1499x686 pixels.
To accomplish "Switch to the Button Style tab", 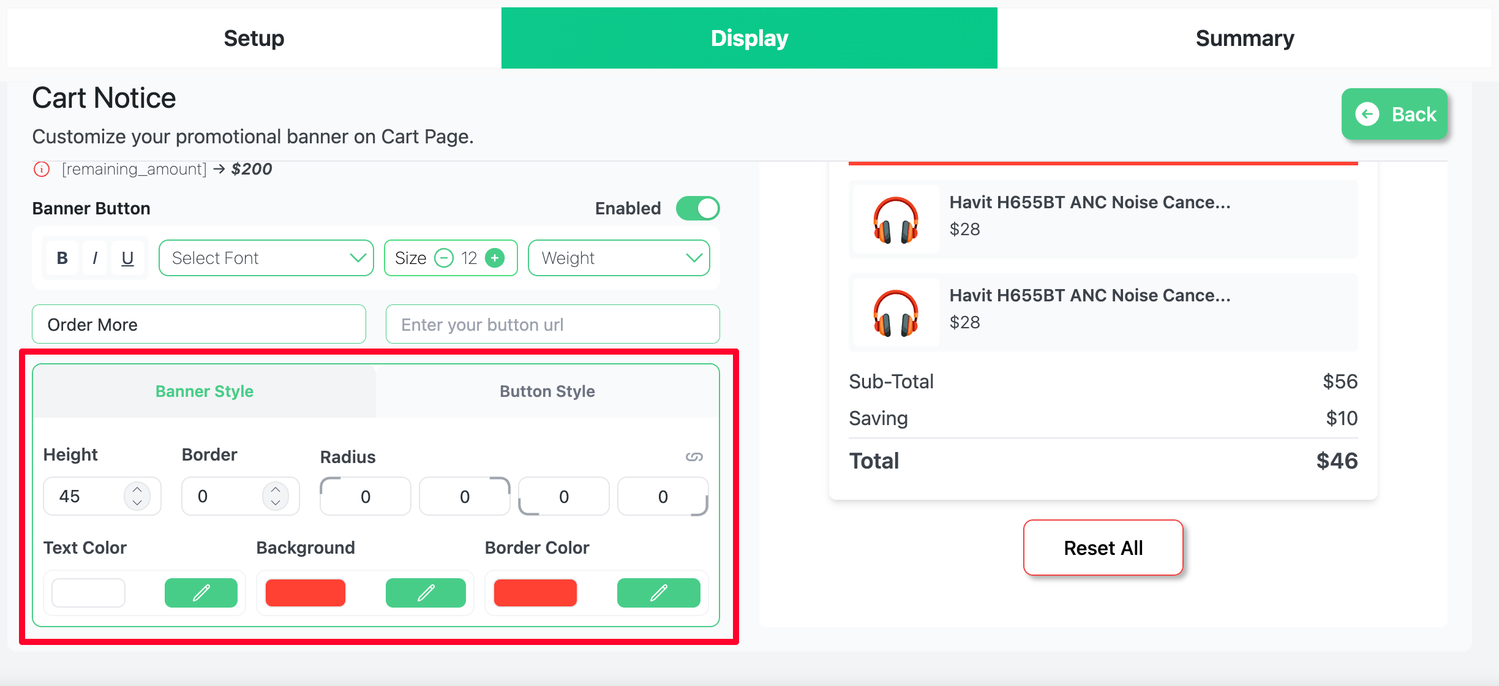I will [x=547, y=391].
